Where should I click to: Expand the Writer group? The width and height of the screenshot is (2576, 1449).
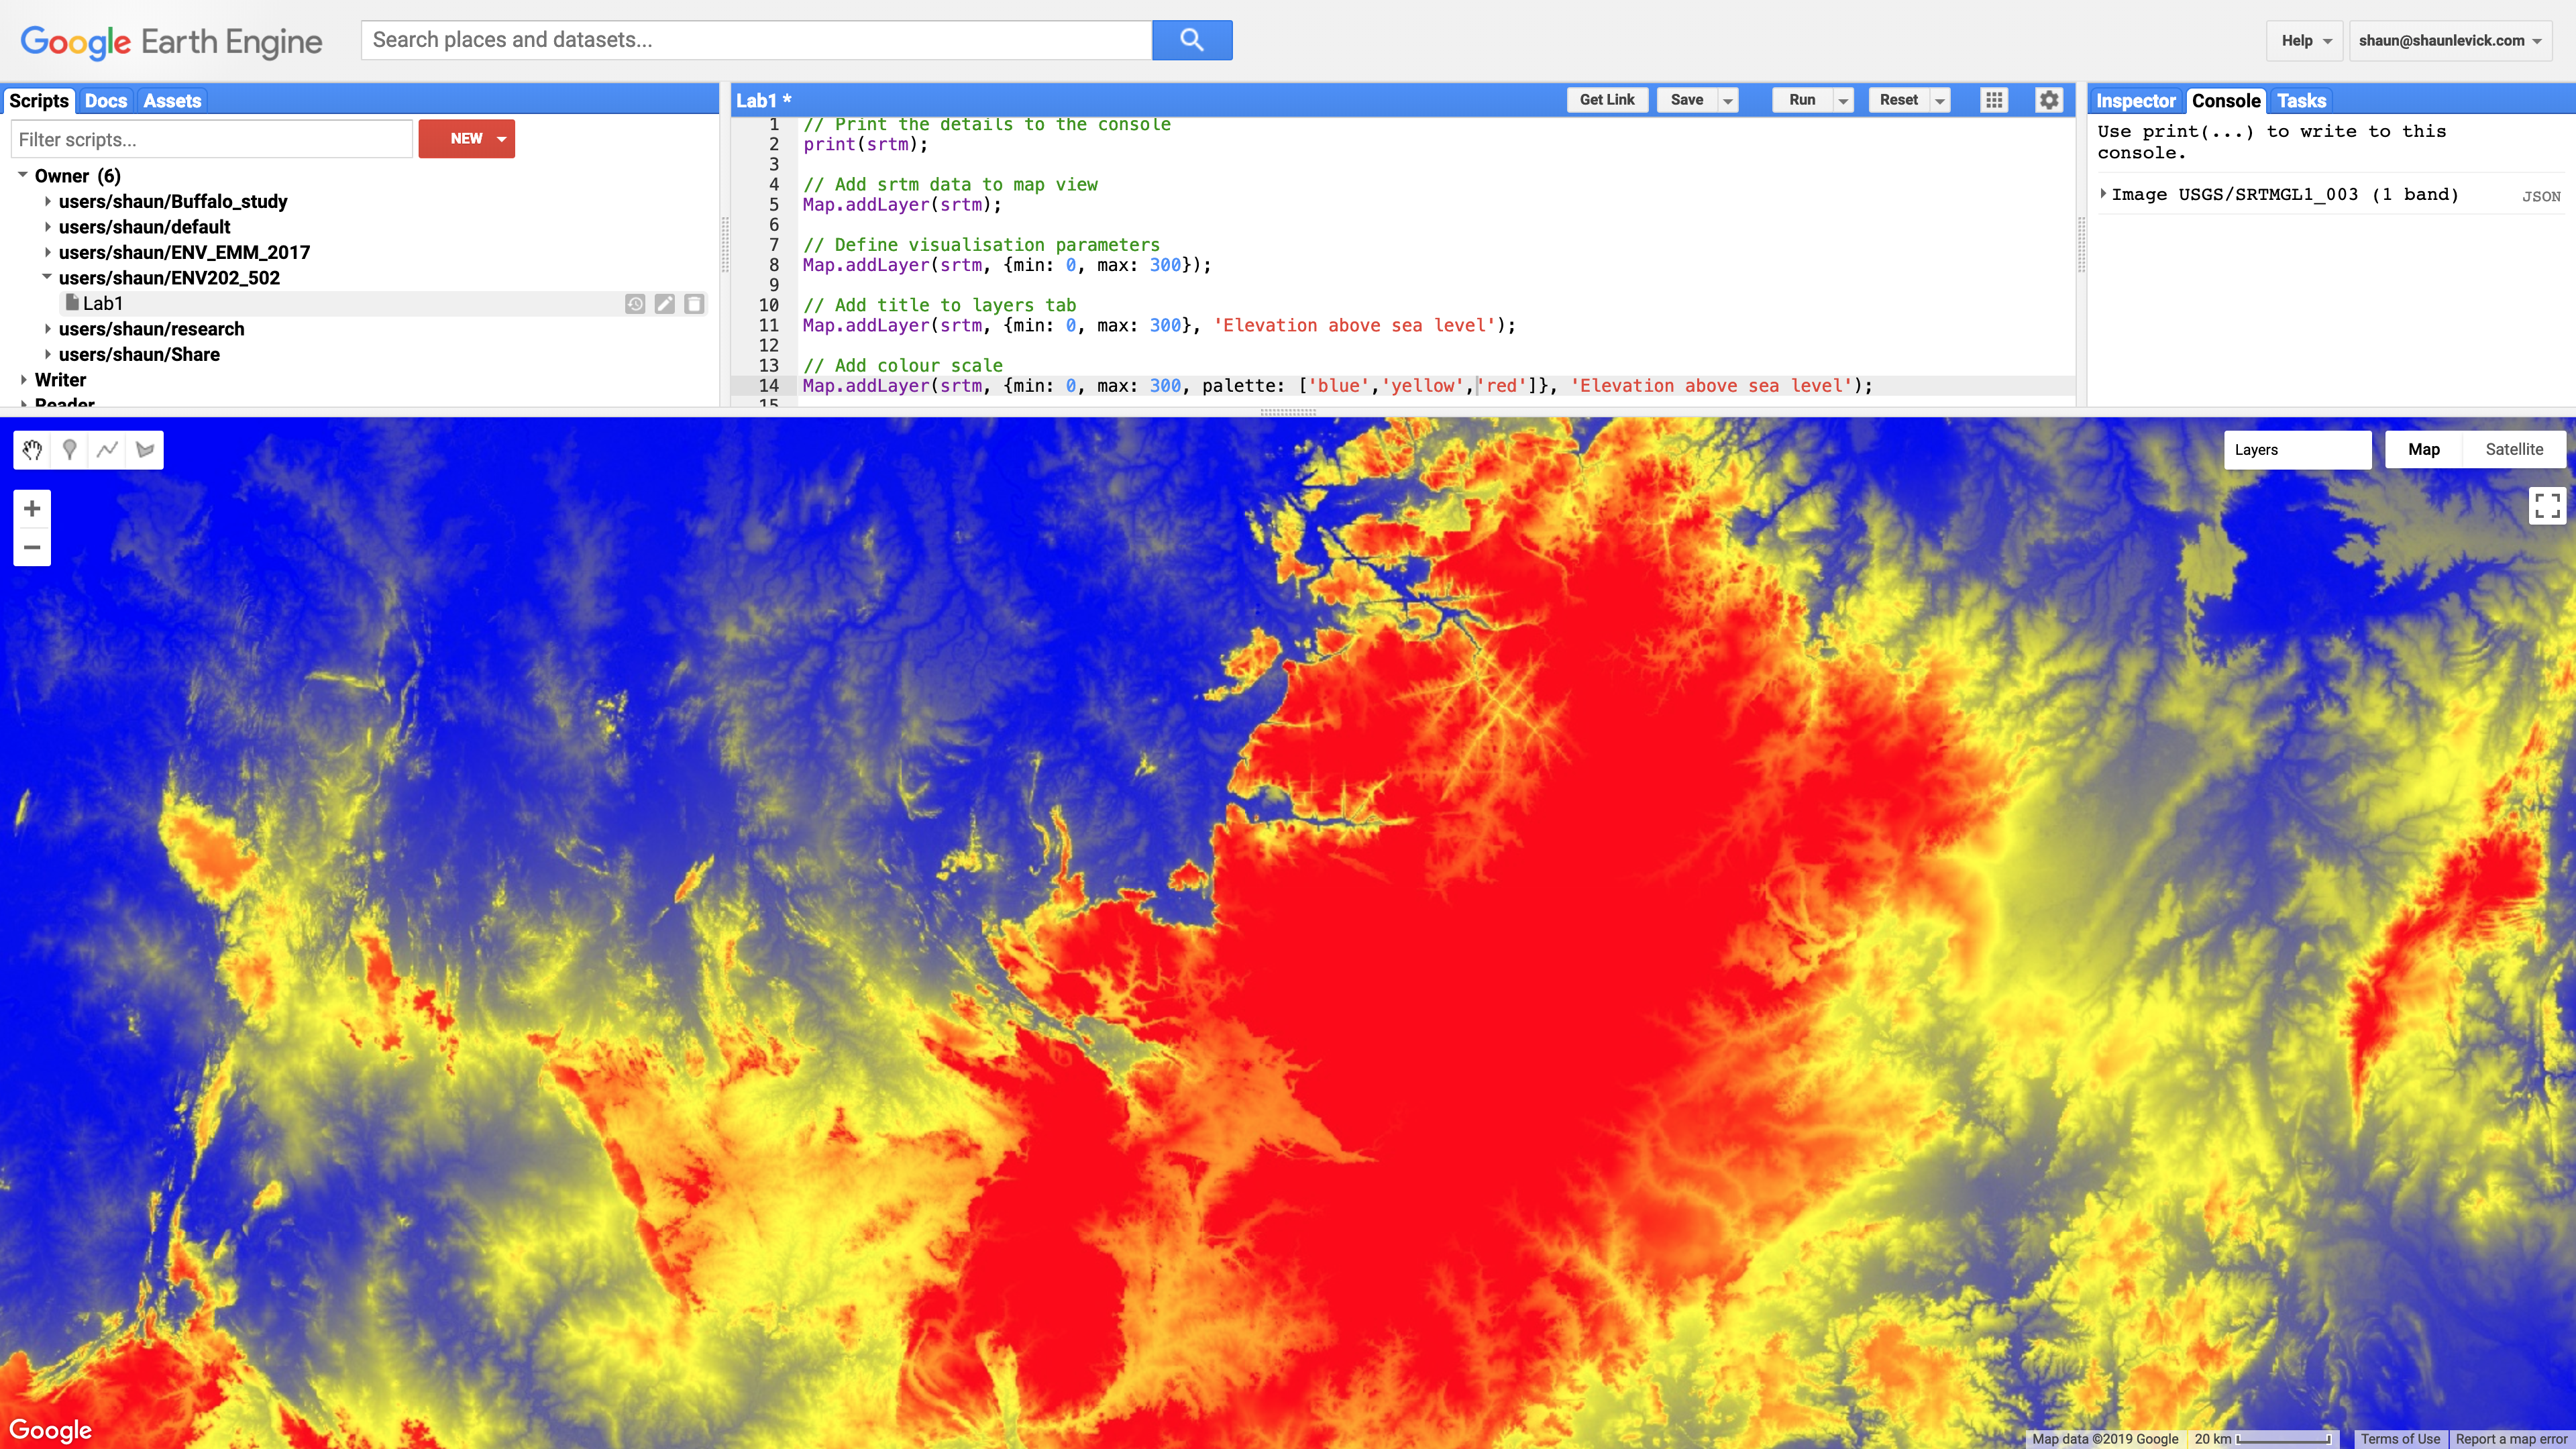click(x=24, y=380)
